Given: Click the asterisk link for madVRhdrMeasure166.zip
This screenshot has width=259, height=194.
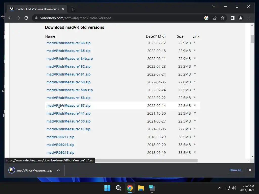Looking at the screenshot, I should tap(195, 43).
